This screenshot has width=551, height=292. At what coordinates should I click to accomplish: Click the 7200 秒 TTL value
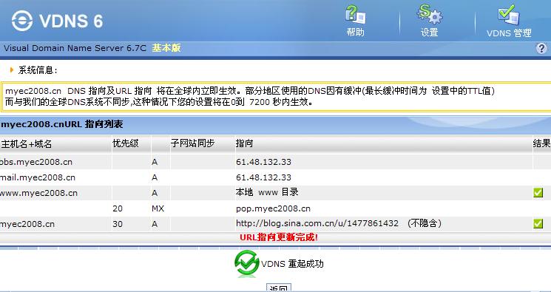[266, 103]
